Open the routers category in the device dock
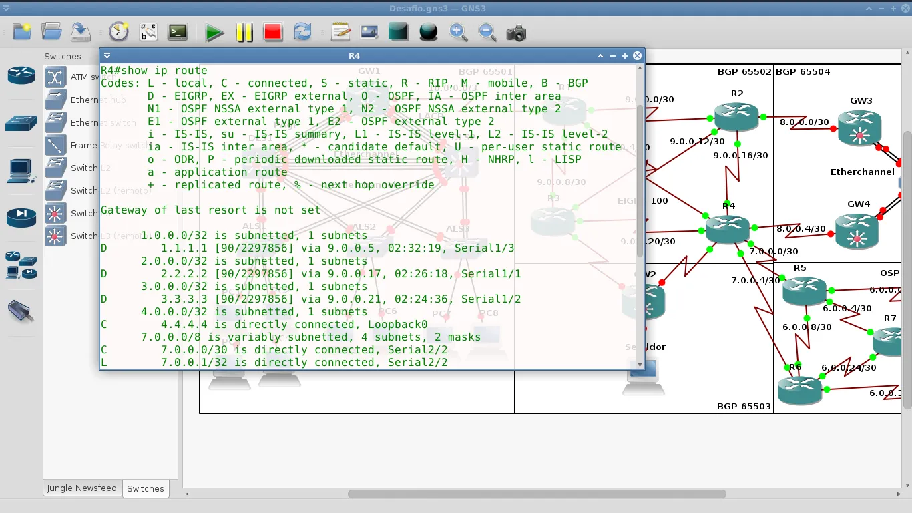 tap(21, 75)
